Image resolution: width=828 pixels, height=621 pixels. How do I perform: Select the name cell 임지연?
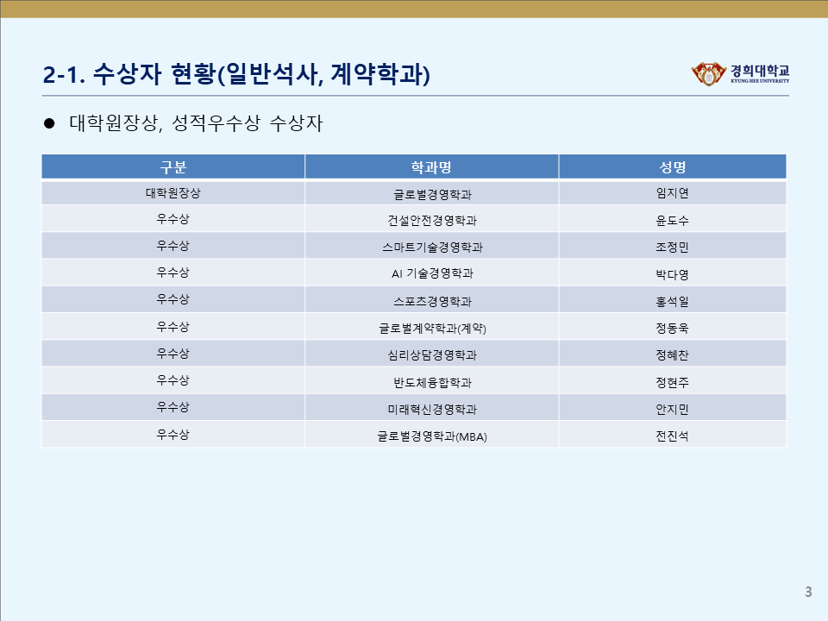(672, 194)
